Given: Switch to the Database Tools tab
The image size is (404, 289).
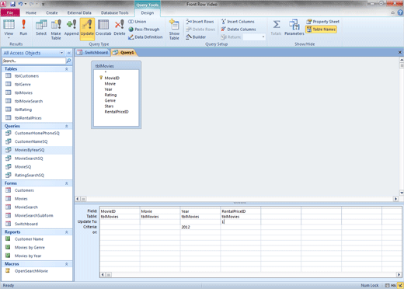Looking at the screenshot, I should (x=115, y=12).
